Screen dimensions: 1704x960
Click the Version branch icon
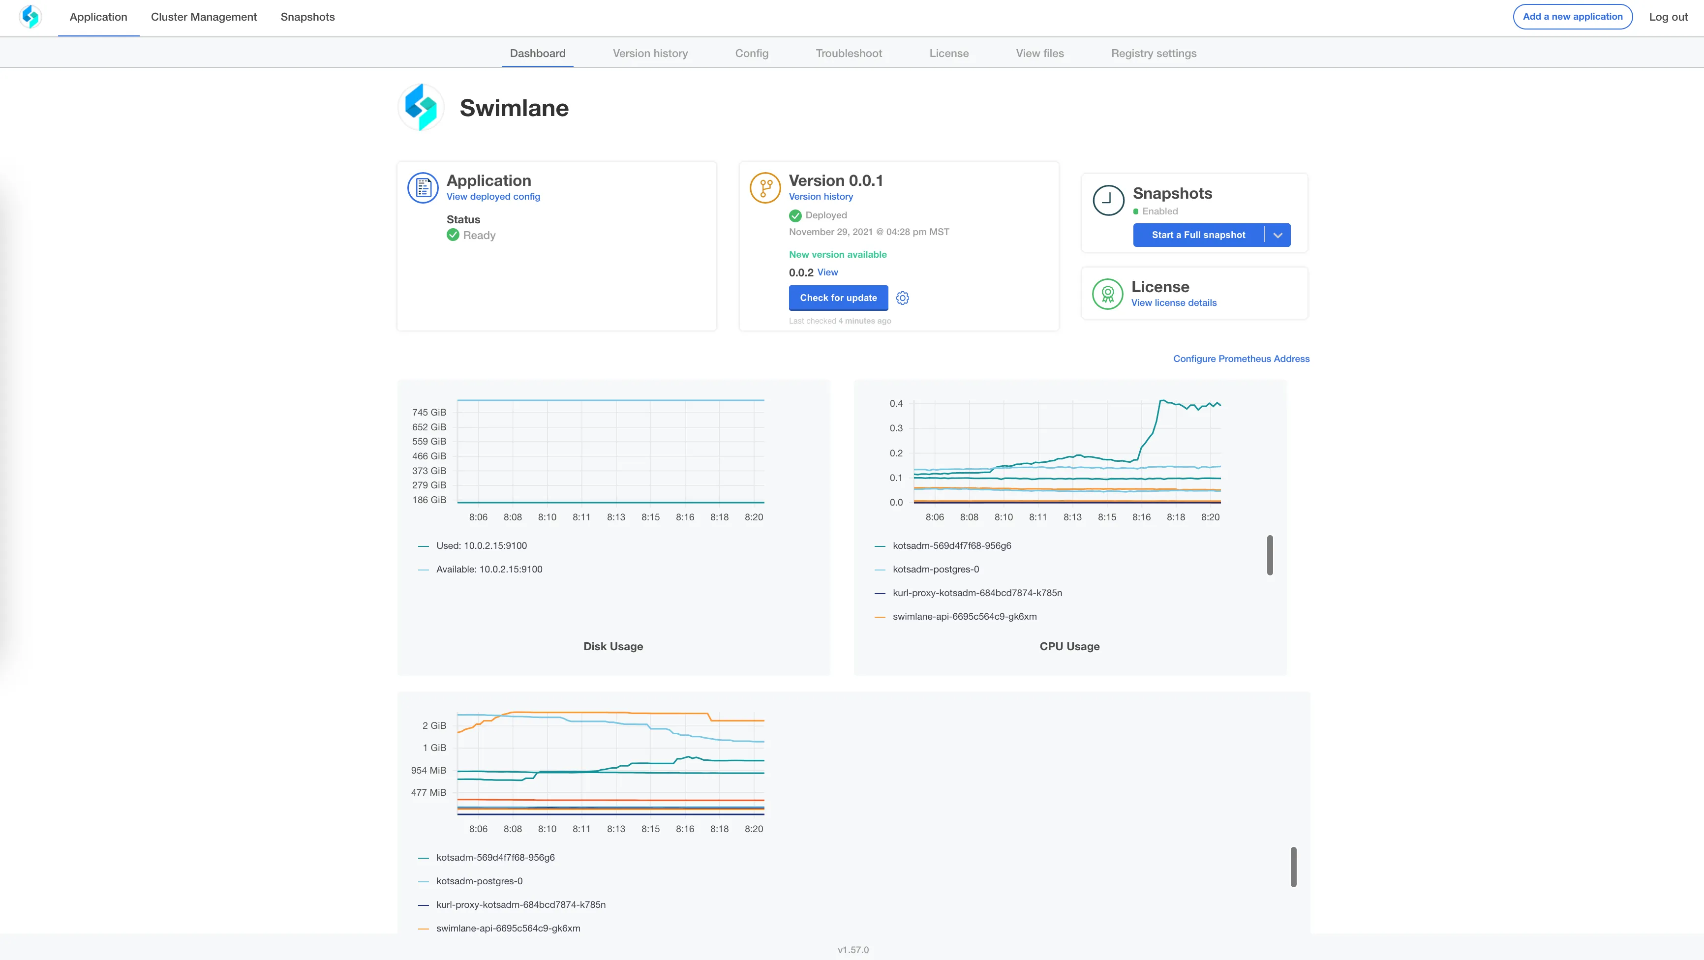point(765,188)
